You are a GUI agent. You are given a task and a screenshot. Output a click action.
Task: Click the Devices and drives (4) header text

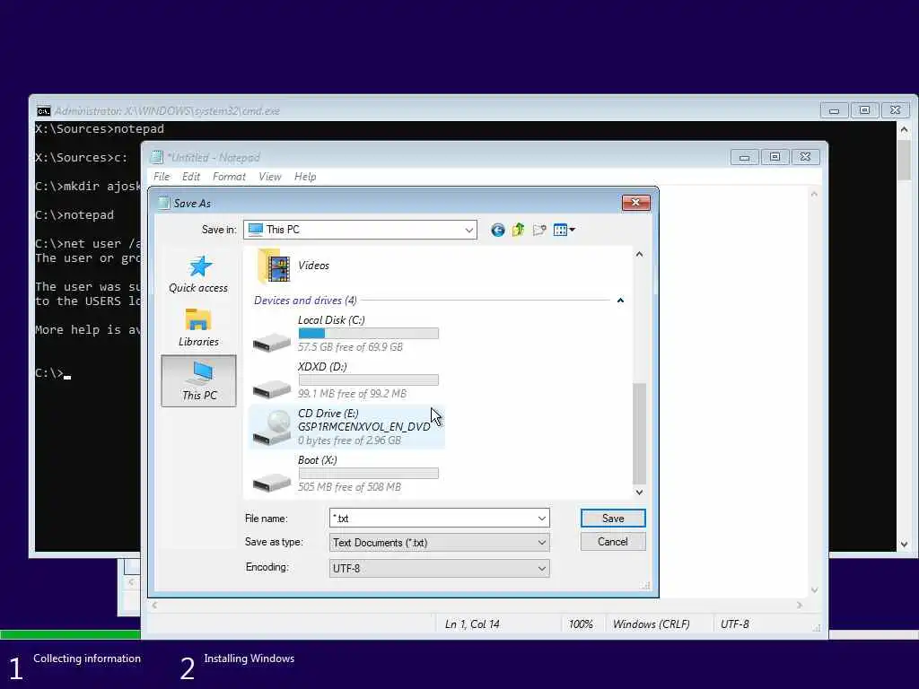(305, 301)
